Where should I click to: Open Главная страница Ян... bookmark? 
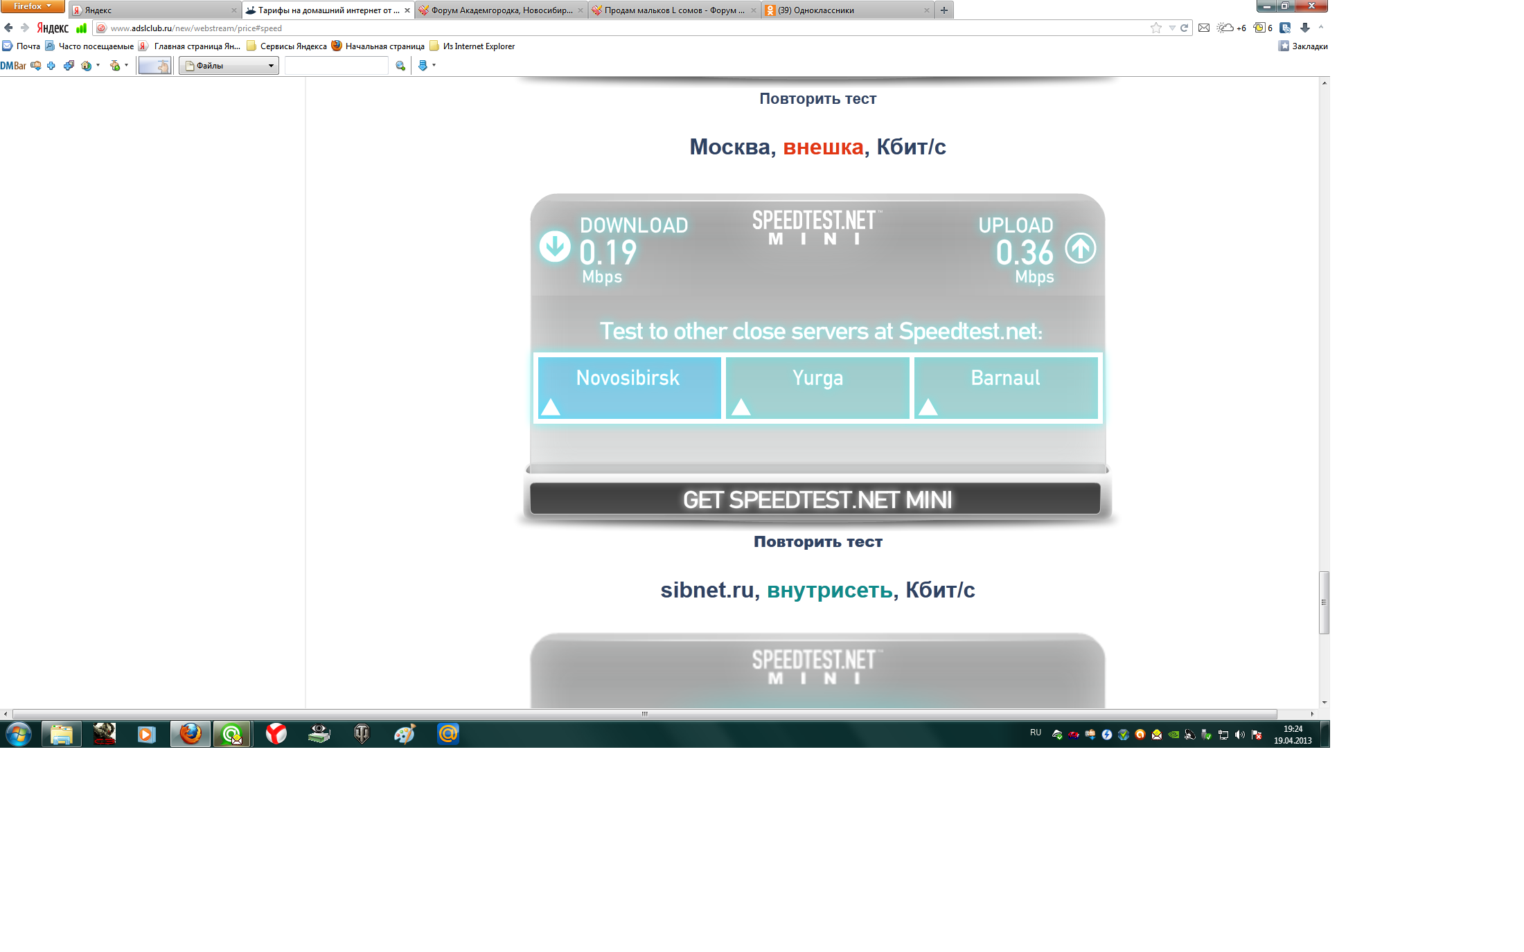tap(190, 46)
